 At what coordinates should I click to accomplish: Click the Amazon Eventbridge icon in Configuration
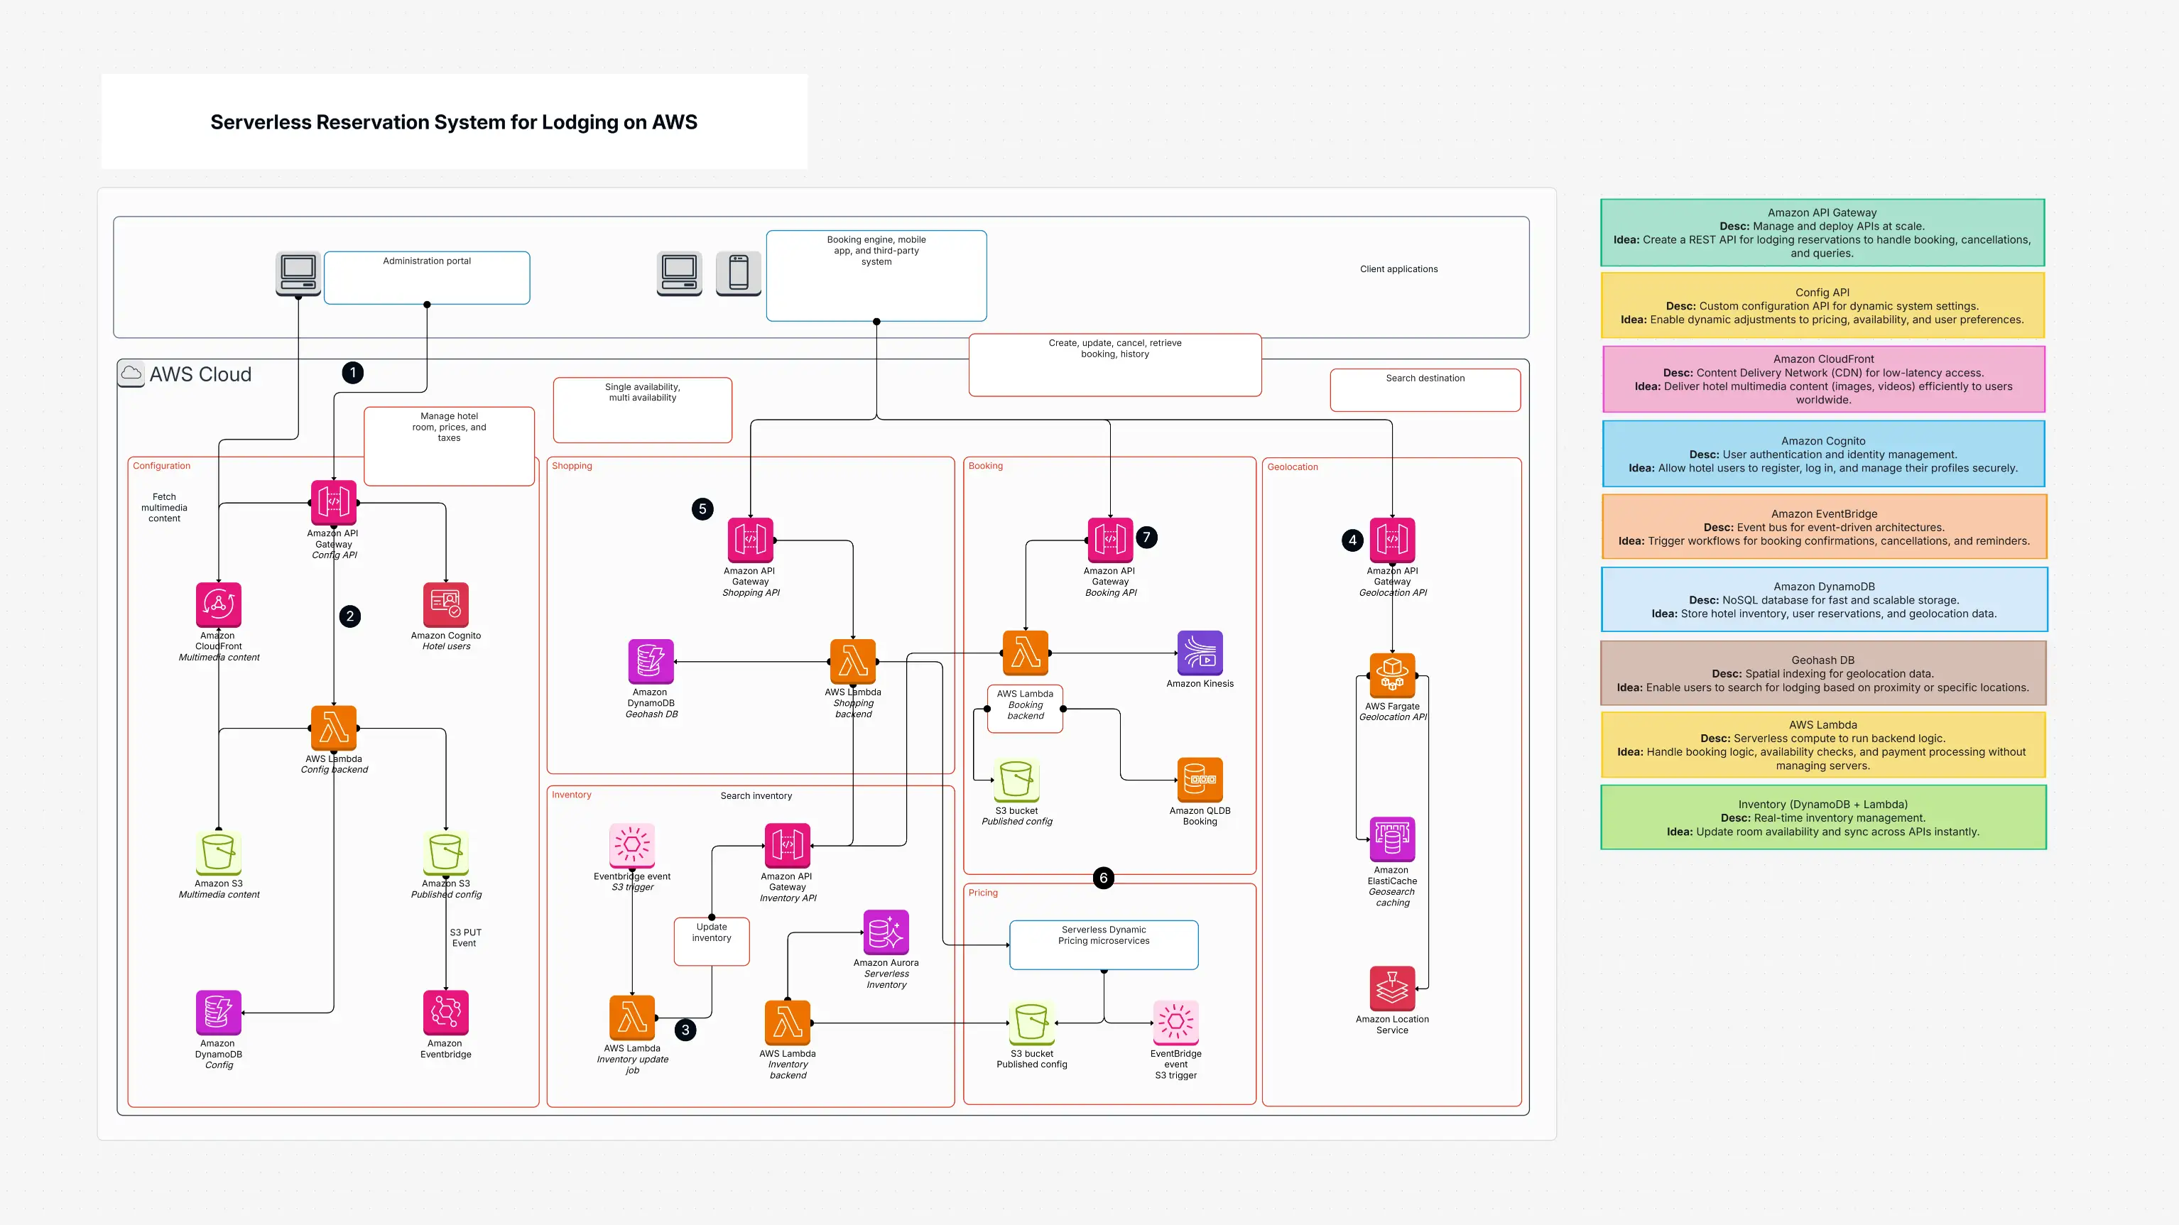pyautogui.click(x=446, y=1013)
